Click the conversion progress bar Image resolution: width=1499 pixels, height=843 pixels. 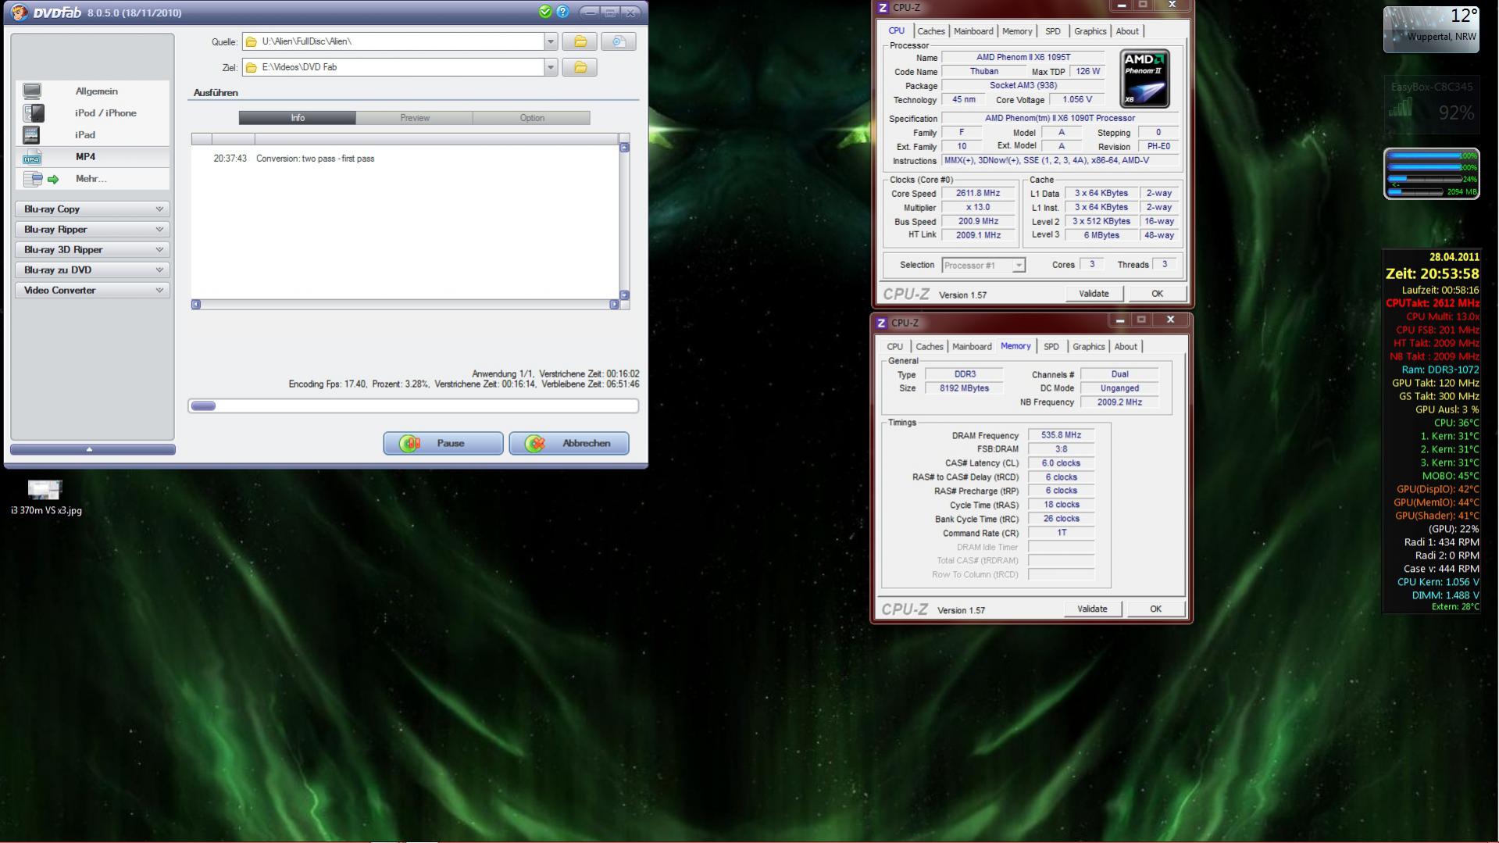pyautogui.click(x=413, y=406)
